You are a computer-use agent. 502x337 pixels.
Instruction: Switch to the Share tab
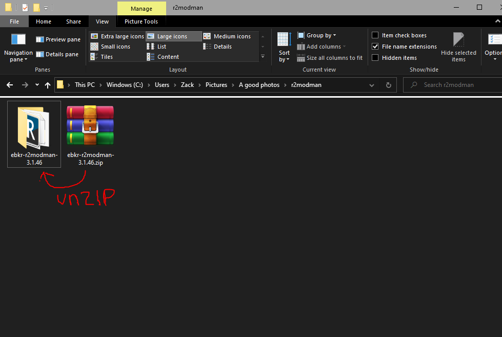point(73,21)
